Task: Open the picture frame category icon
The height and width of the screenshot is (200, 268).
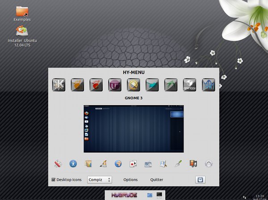Action: coord(163,164)
